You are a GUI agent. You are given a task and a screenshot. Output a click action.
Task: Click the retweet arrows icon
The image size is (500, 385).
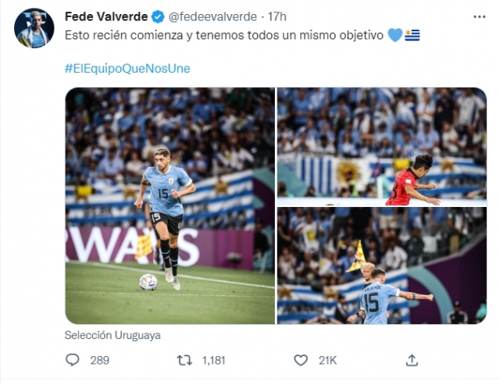(x=184, y=361)
